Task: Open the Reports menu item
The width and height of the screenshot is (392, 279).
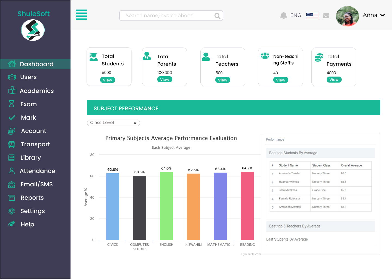Action: (32, 198)
